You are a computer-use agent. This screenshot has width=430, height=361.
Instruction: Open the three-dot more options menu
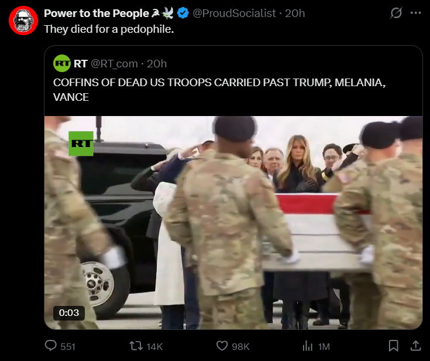pos(416,13)
